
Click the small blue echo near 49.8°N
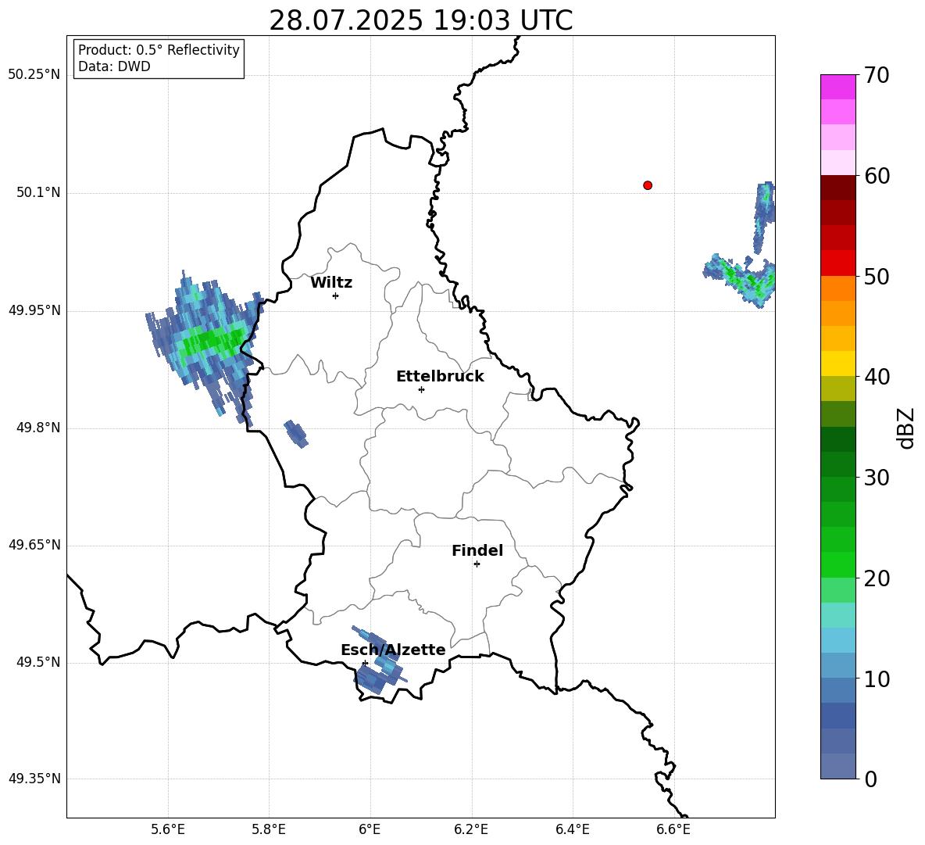point(295,434)
